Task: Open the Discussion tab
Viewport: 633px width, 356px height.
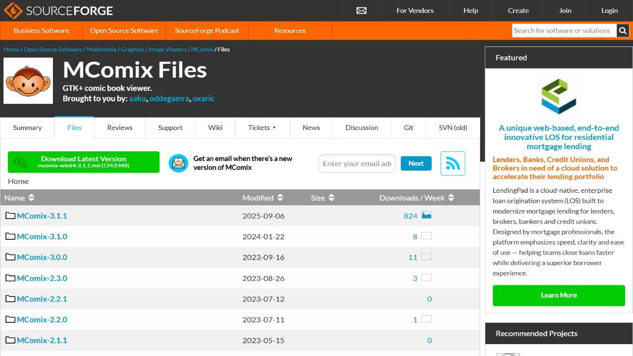Action: click(x=362, y=128)
